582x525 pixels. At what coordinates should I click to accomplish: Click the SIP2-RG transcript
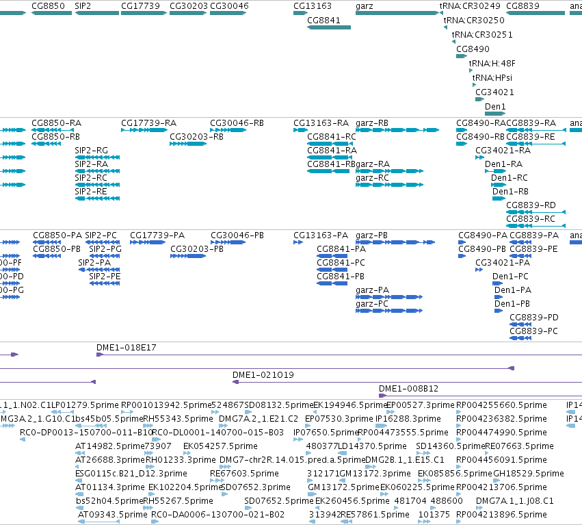tap(97, 157)
